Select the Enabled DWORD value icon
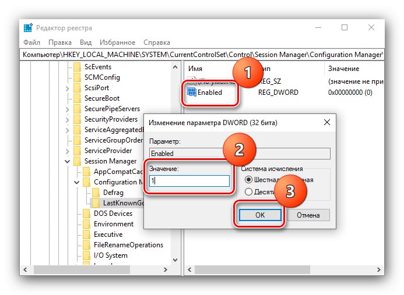Viewport: 404px width, 295px height. (192, 92)
